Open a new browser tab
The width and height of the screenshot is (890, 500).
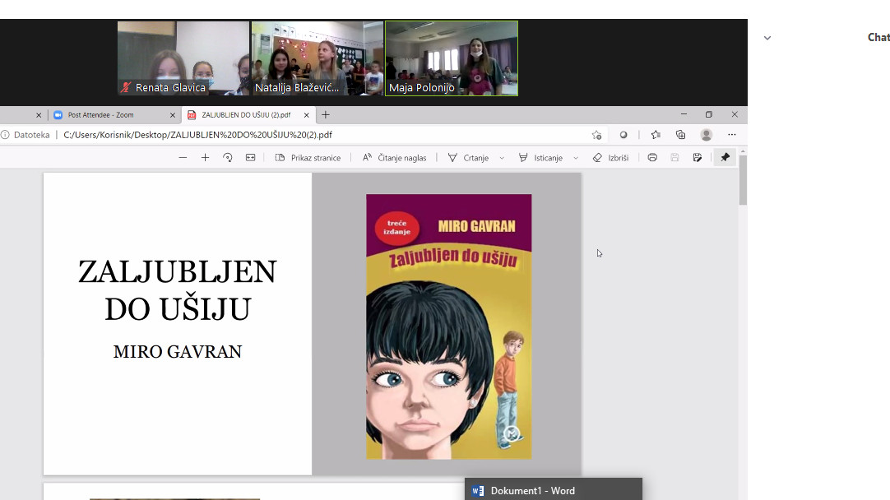click(325, 114)
